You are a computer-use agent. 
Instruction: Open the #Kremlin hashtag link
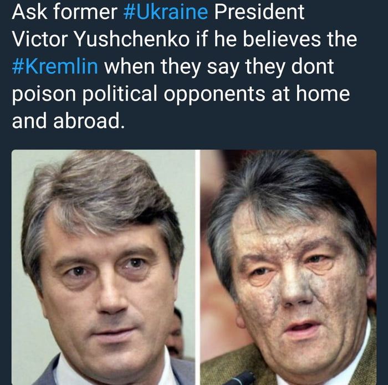pos(55,66)
